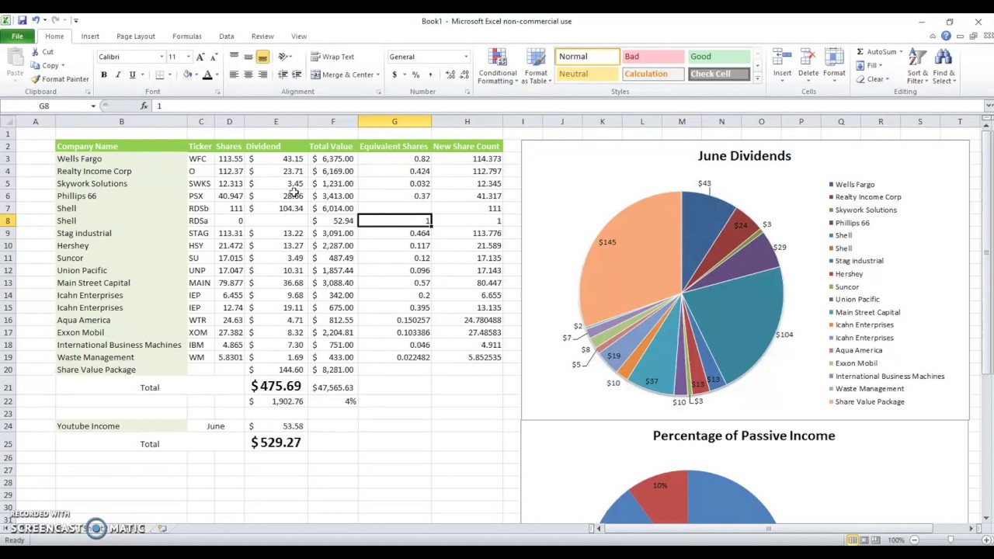Open Find & Select menu

[944, 67]
